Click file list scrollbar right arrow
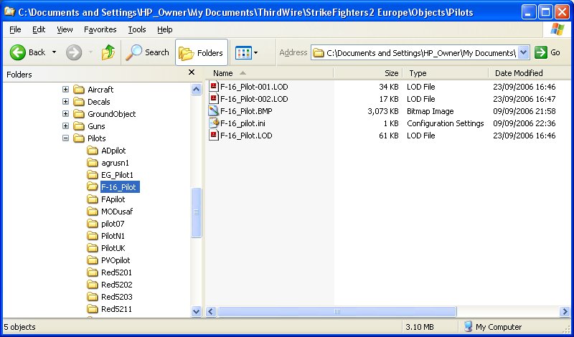 click(x=565, y=312)
